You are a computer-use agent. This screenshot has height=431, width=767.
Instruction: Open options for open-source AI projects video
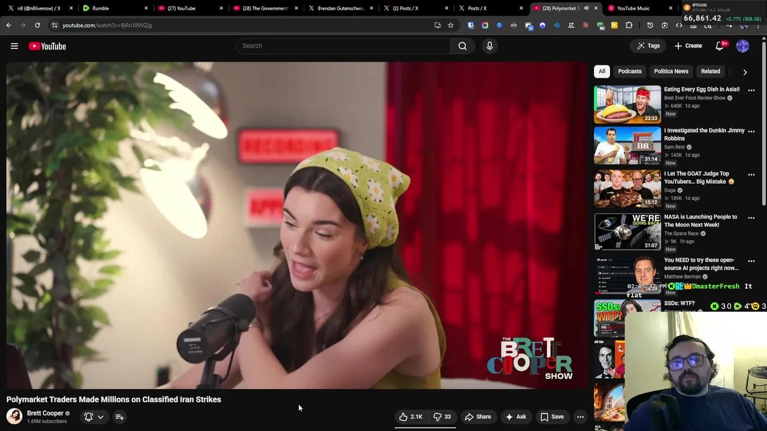tap(751, 261)
